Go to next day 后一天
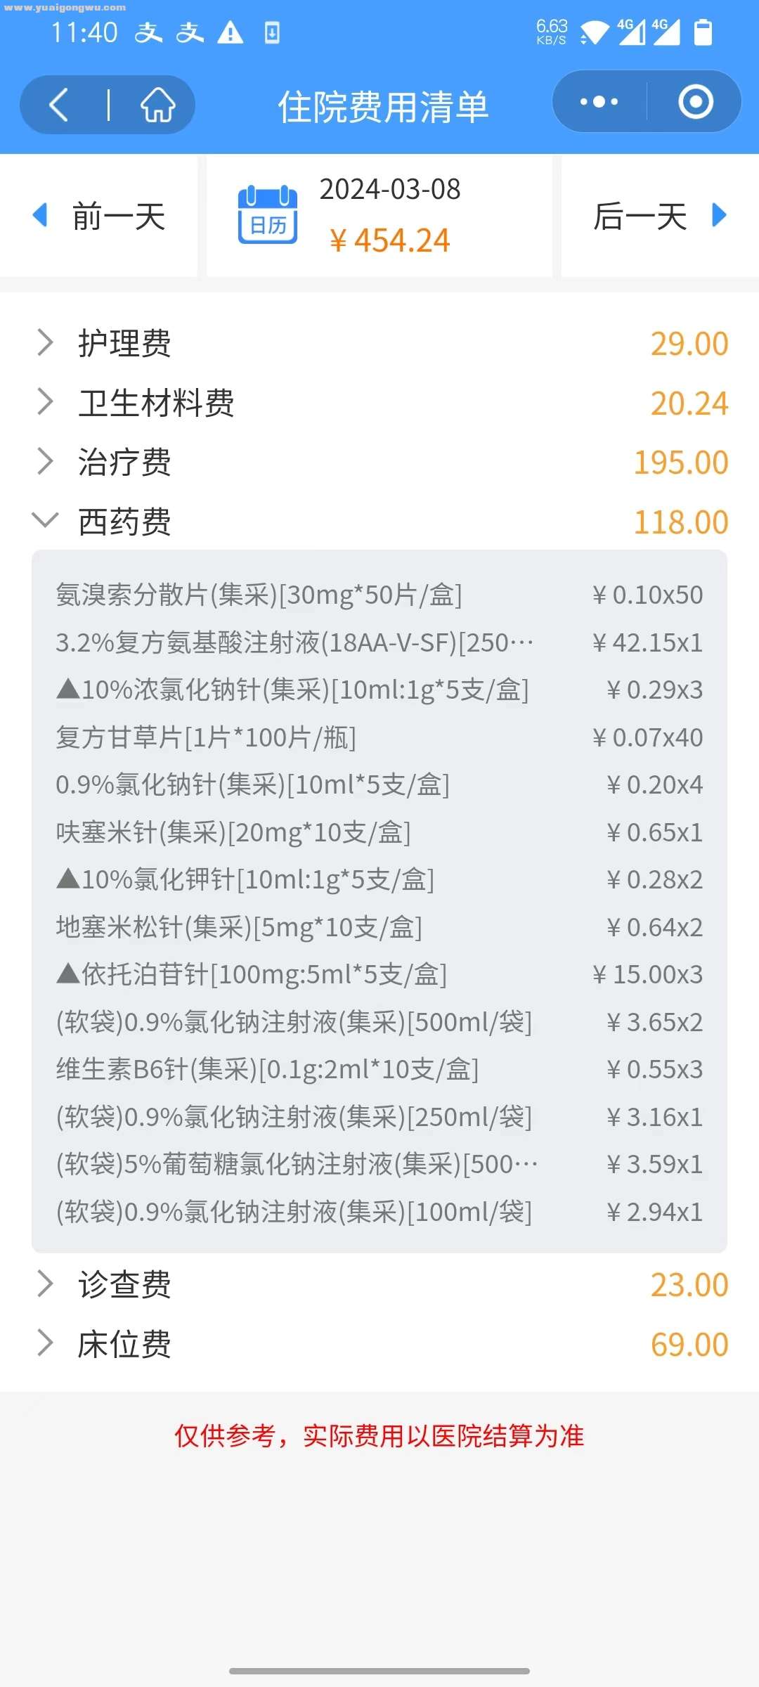The image size is (759, 1687). click(660, 216)
